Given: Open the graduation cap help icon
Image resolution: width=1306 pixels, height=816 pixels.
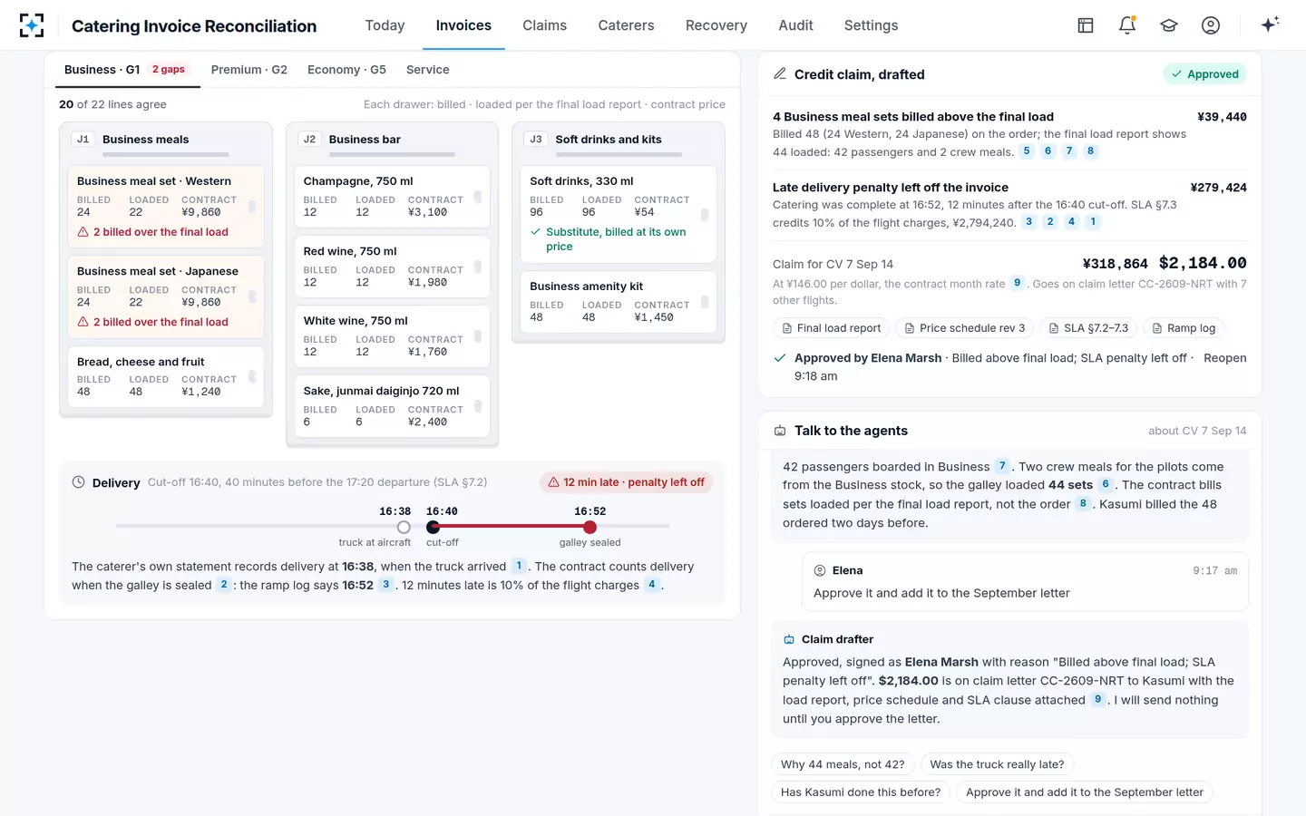Looking at the screenshot, I should click(1169, 25).
